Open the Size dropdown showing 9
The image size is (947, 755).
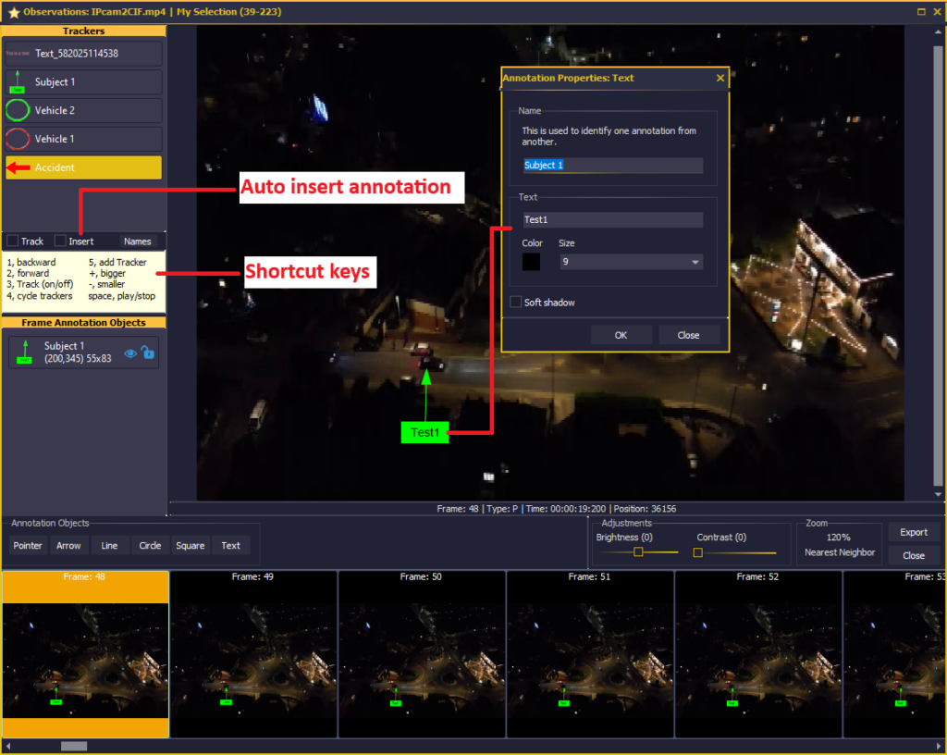tap(631, 262)
